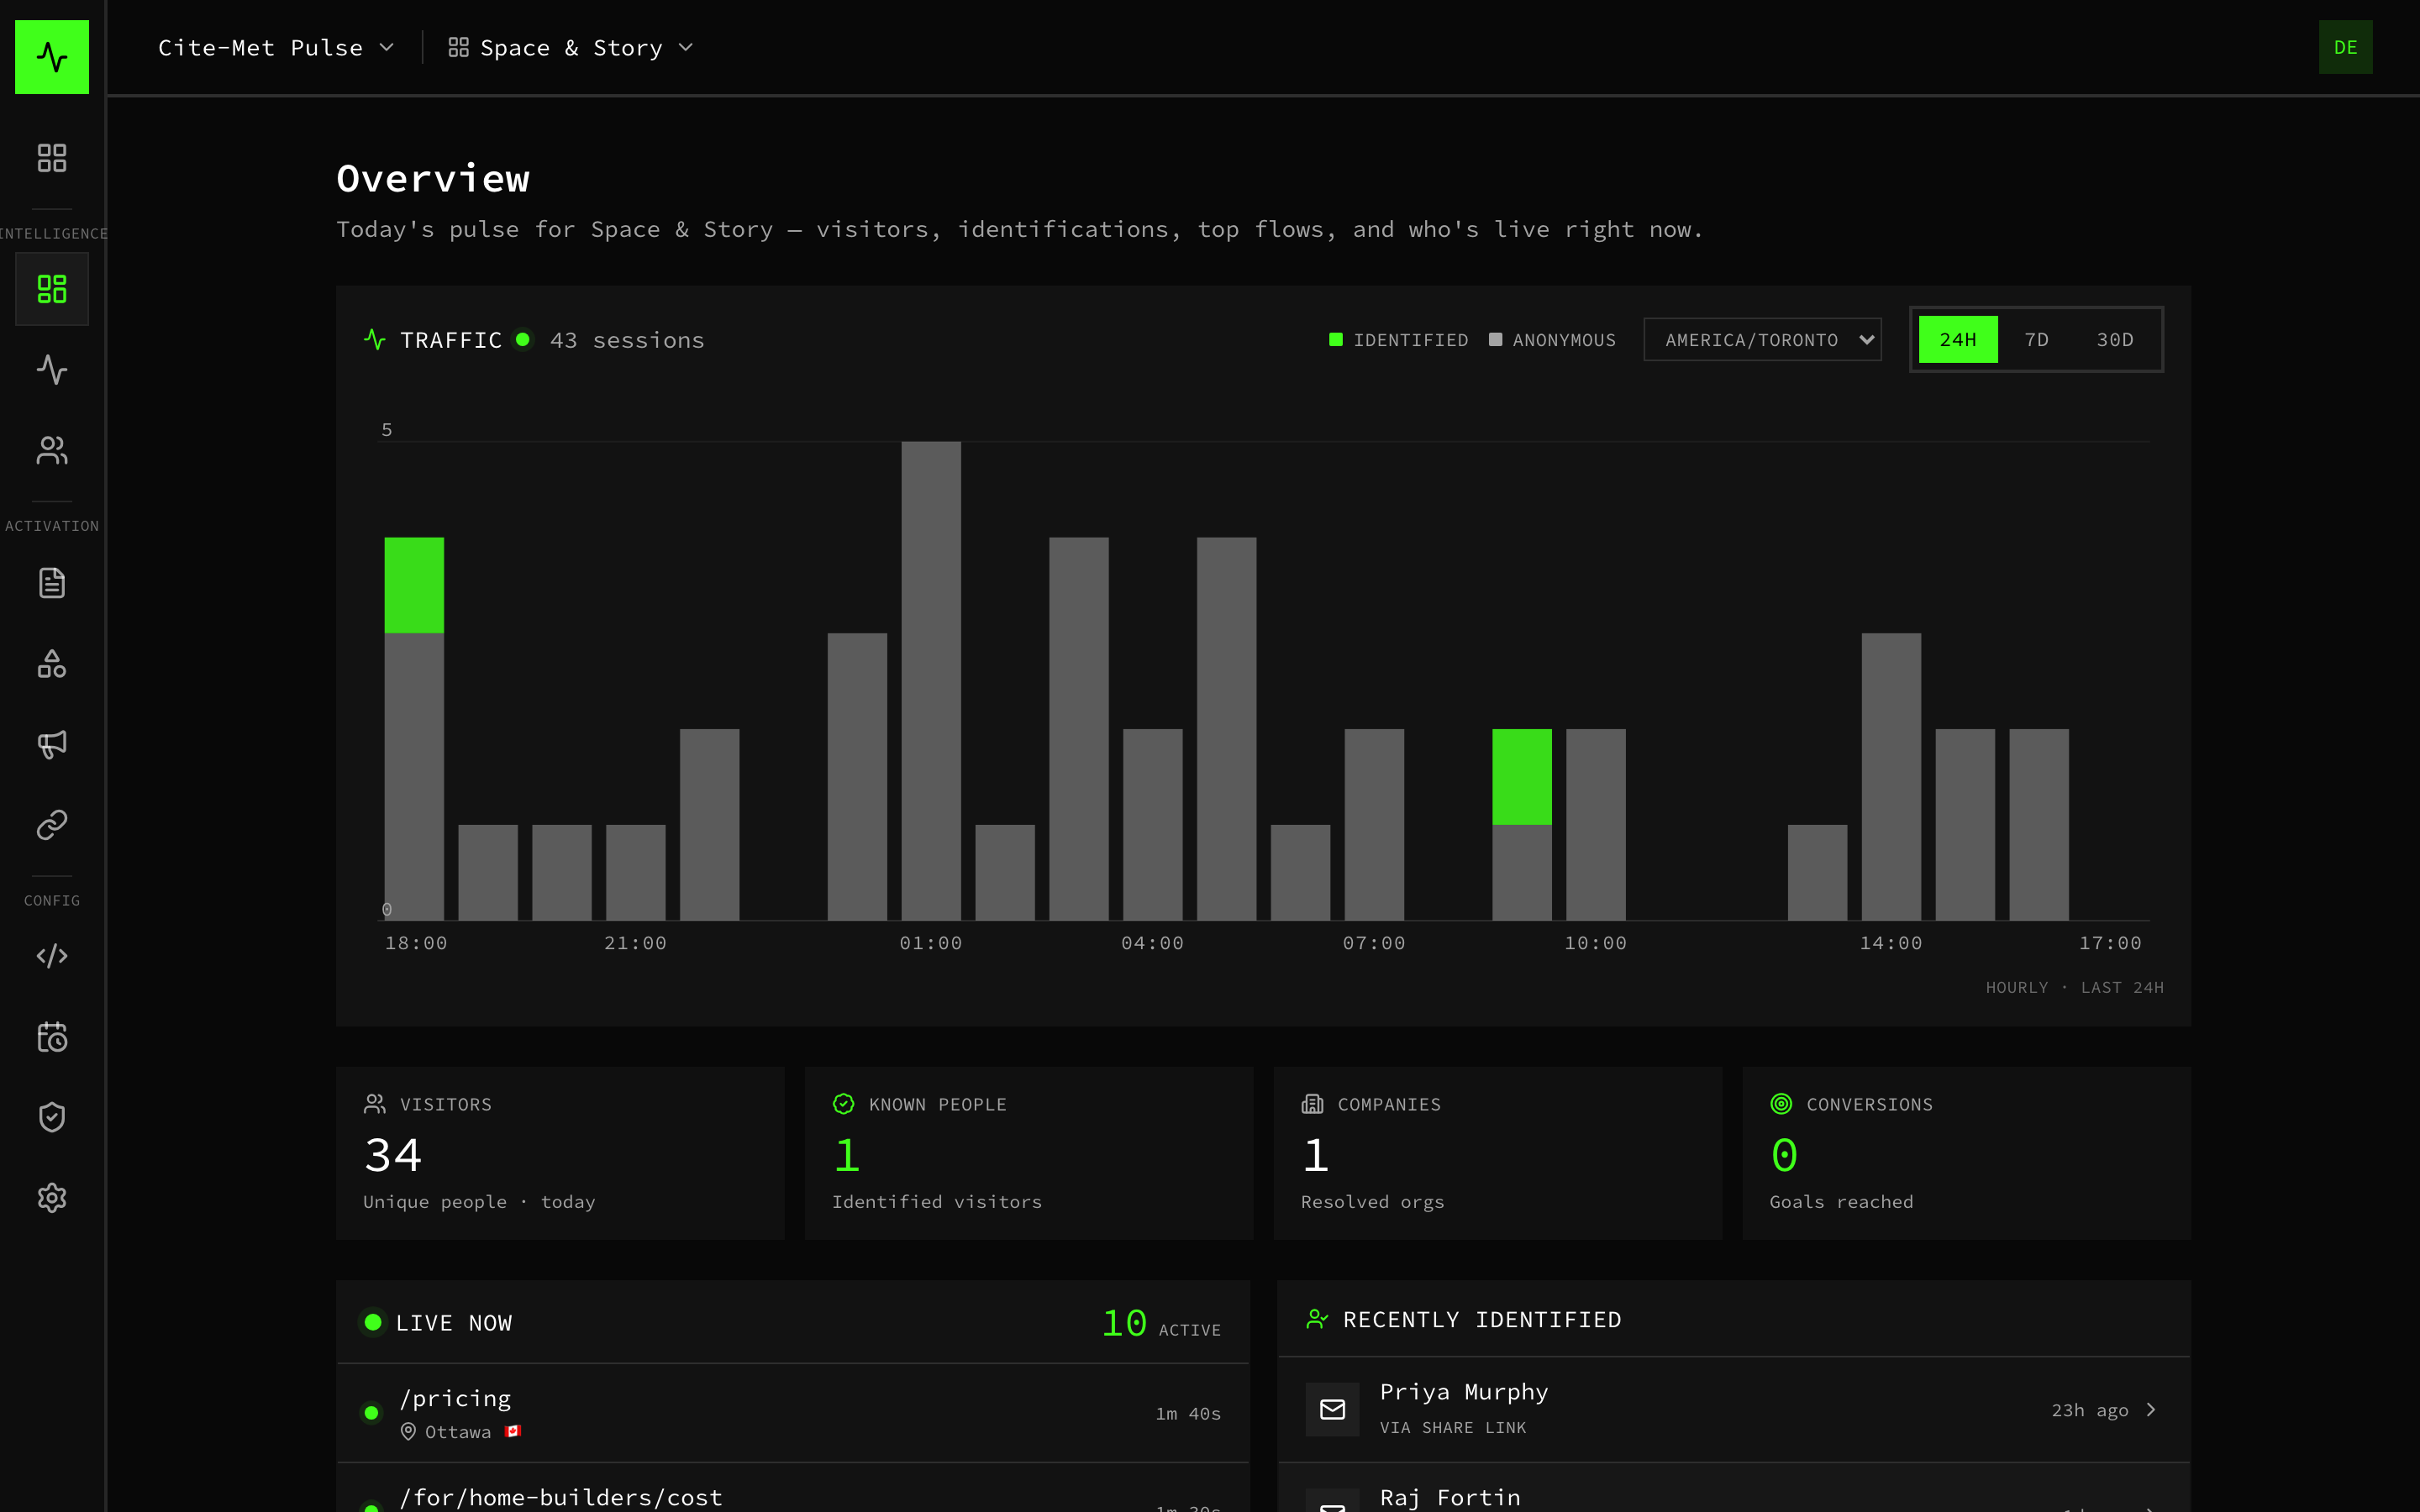Click the DE user avatar
Image resolution: width=2420 pixels, height=1512 pixels.
coord(2345,47)
